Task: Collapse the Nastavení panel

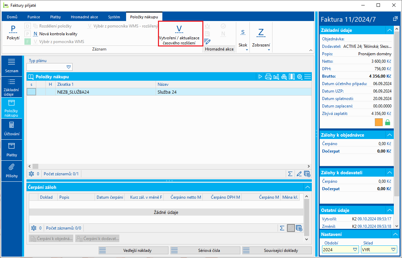Action: (x=395, y=234)
